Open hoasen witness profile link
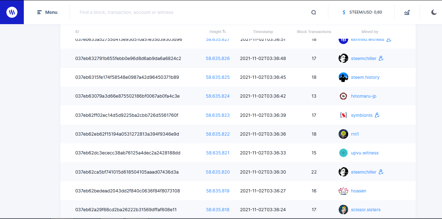 coord(359,191)
